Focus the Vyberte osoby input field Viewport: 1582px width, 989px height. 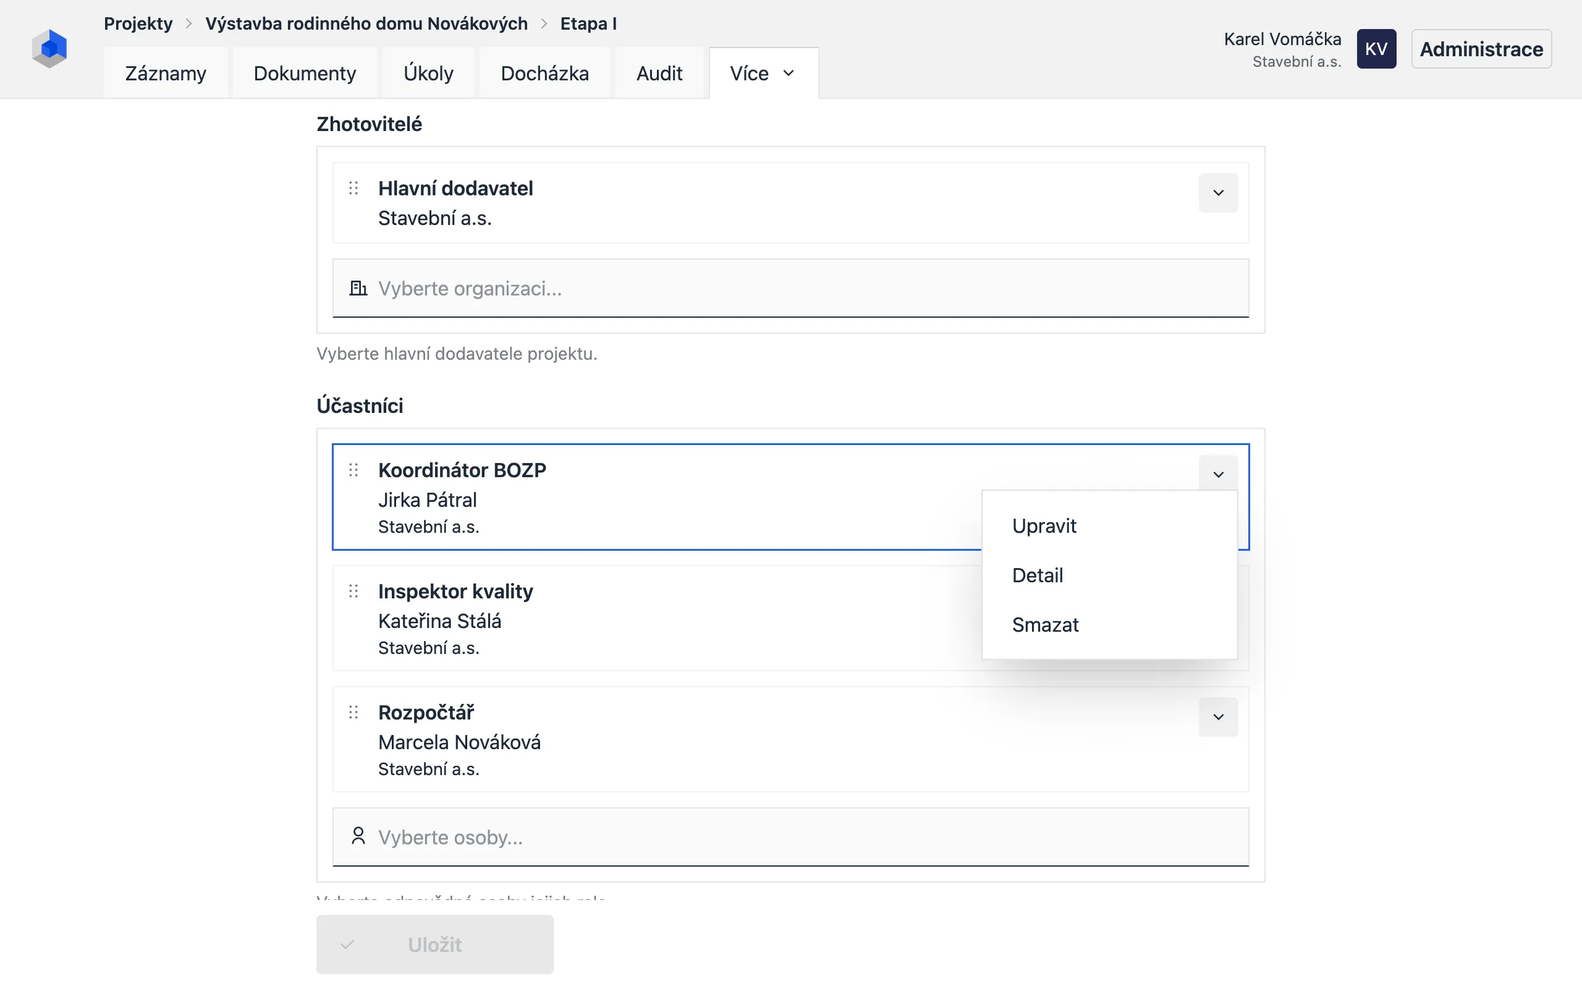pyautogui.click(x=790, y=837)
